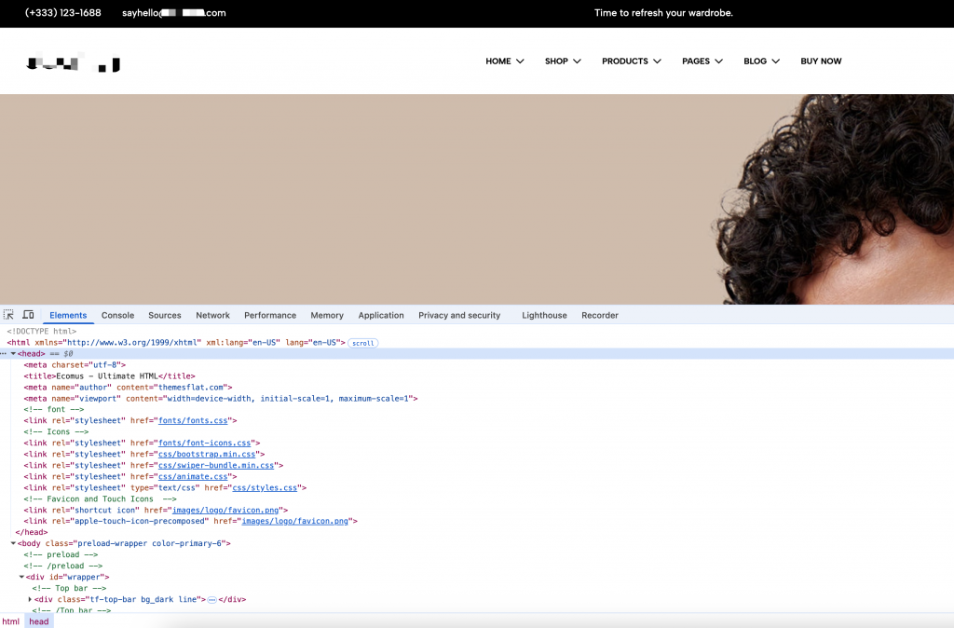The image size is (954, 628).
Task: Activate the inspect element picker icon
Action: pos(8,315)
